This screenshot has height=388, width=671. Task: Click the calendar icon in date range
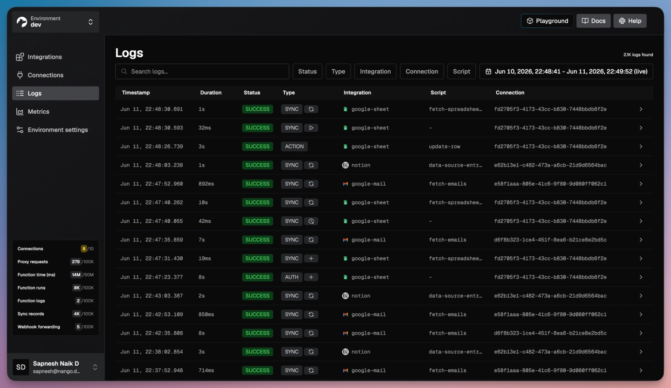click(x=488, y=72)
